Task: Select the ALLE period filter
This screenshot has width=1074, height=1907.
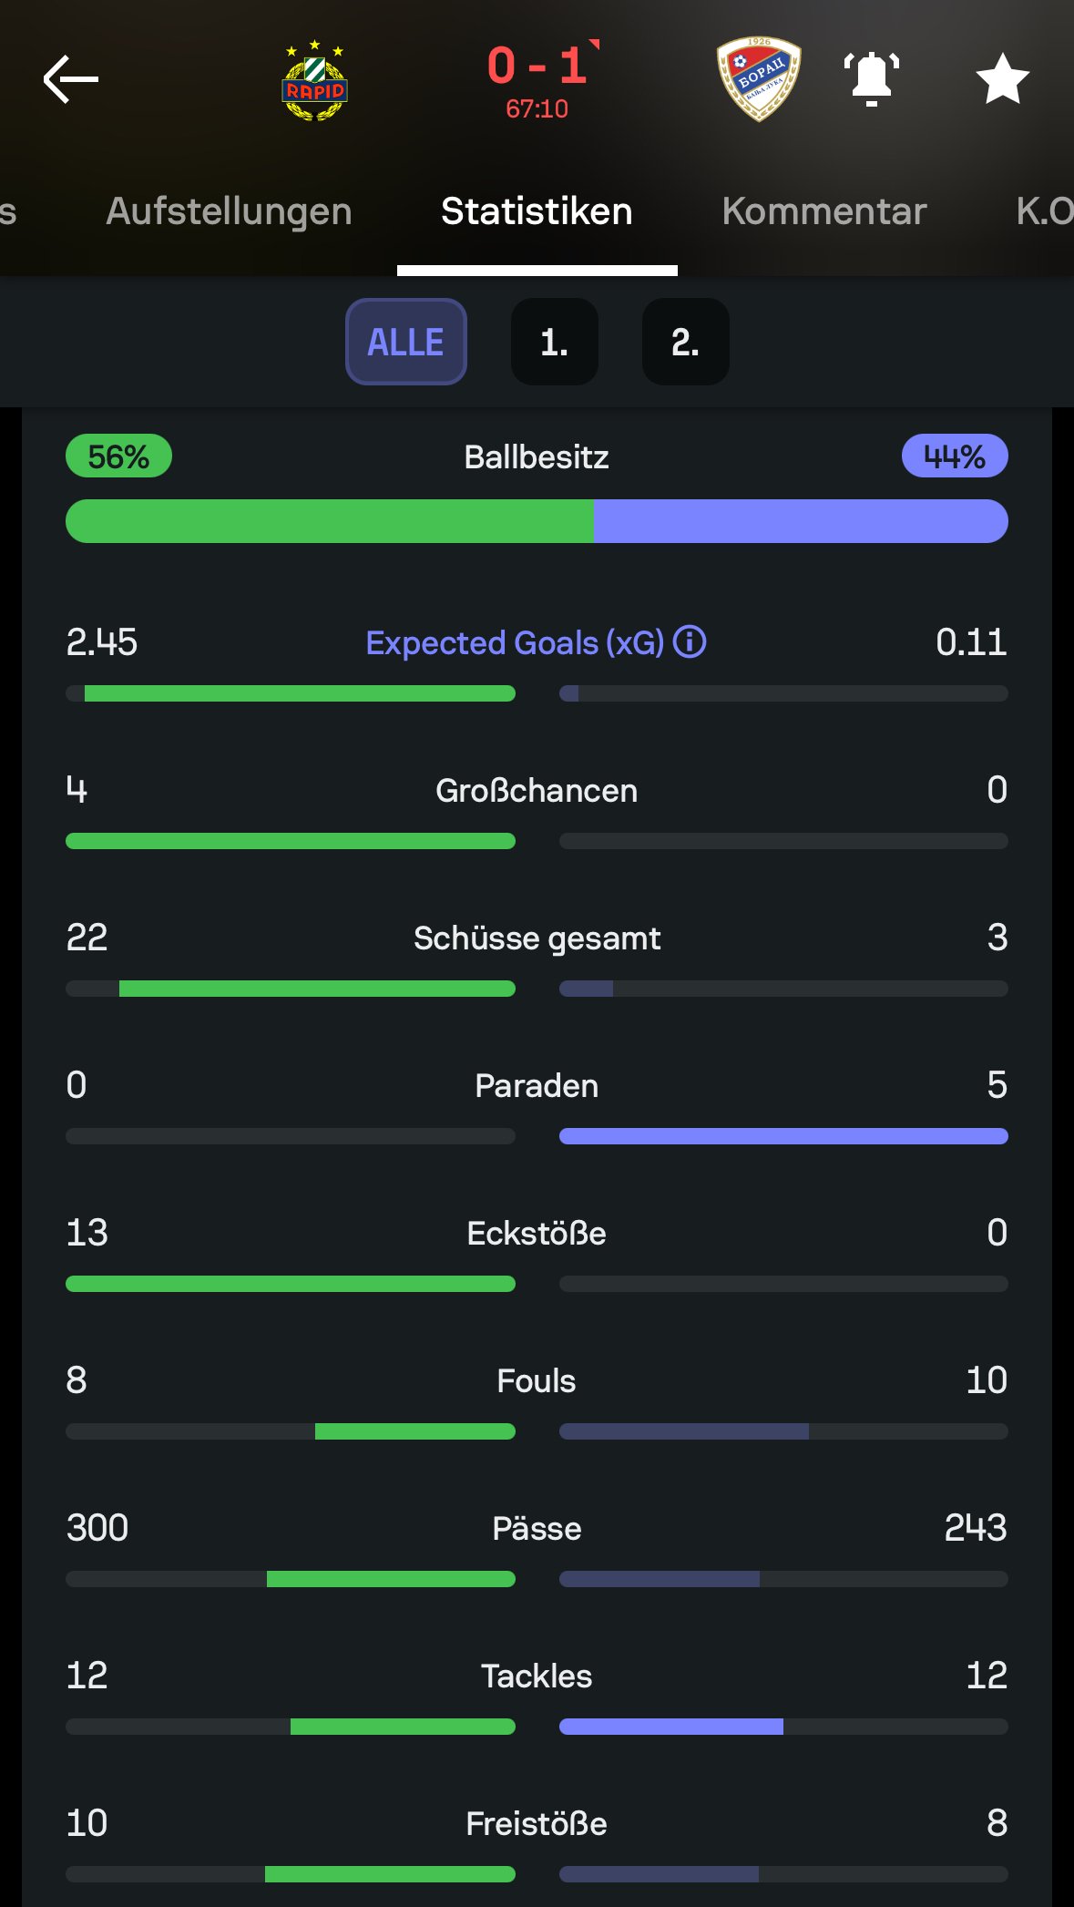Action: click(406, 342)
